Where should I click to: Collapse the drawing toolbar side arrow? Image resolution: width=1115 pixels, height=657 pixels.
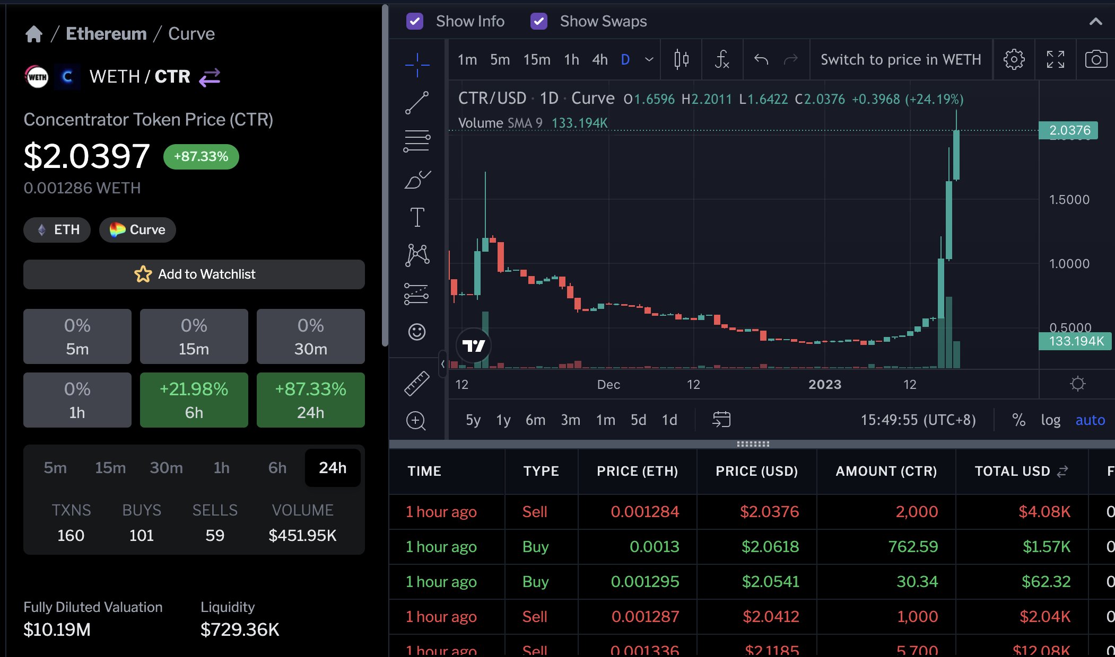tap(442, 364)
